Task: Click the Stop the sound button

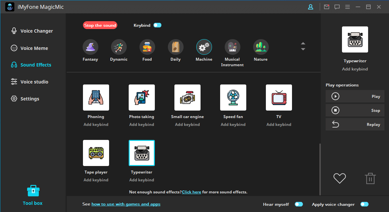Action: 100,25
